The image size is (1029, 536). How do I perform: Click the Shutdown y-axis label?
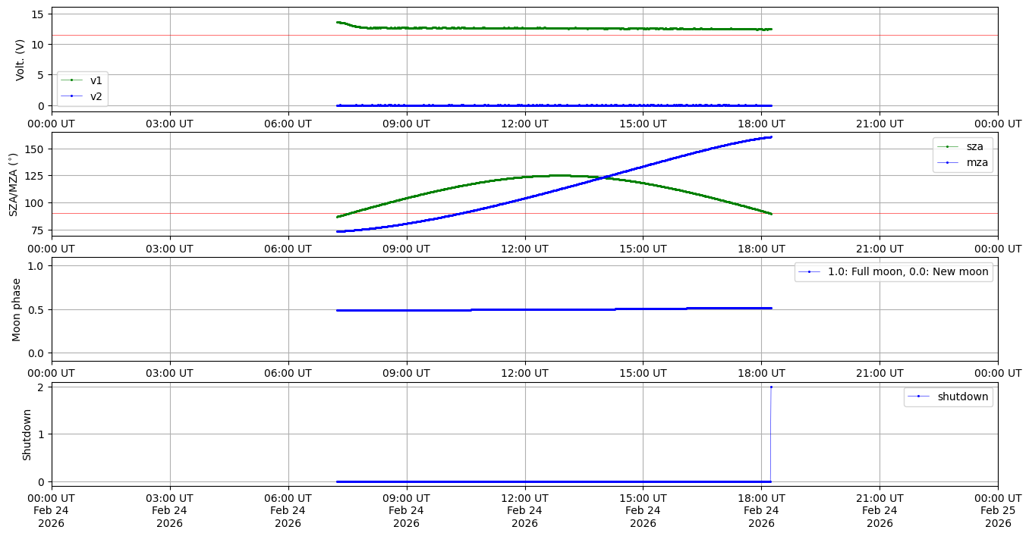(27, 434)
